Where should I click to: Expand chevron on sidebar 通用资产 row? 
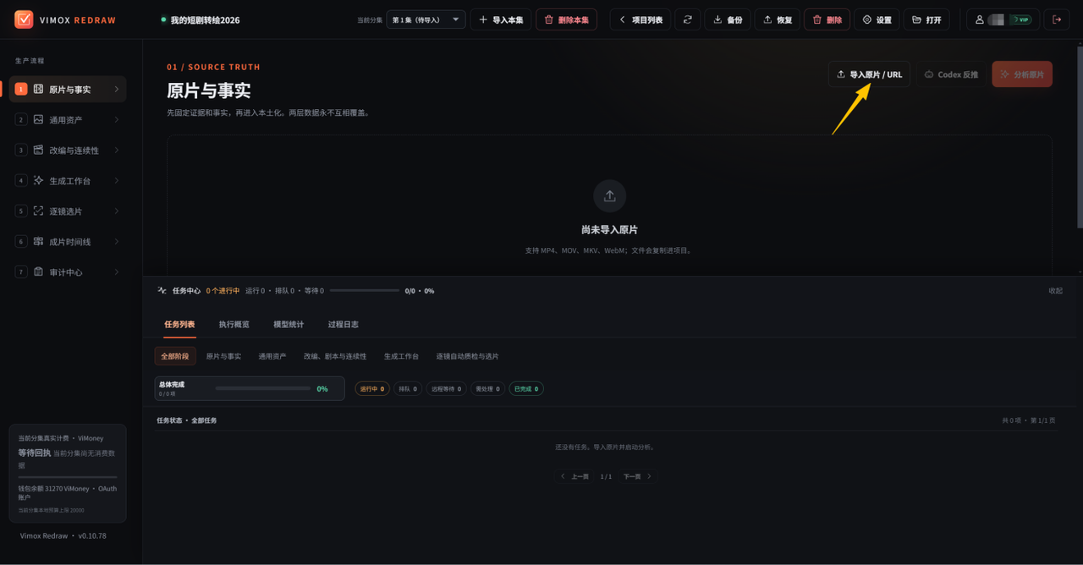(116, 119)
